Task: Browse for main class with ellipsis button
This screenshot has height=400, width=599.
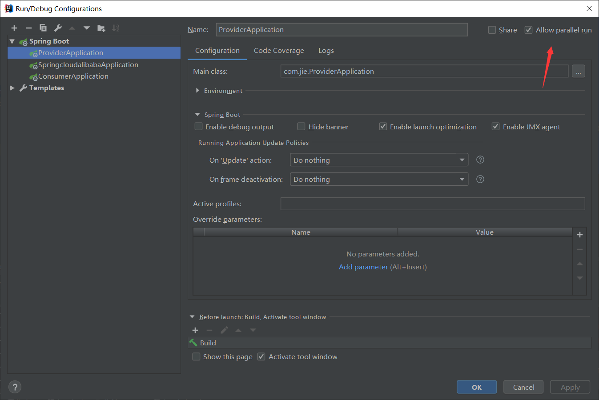Action: tap(579, 71)
